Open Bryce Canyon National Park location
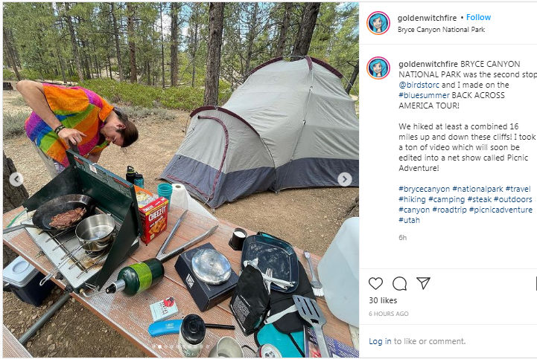537x359 pixels. point(441,30)
